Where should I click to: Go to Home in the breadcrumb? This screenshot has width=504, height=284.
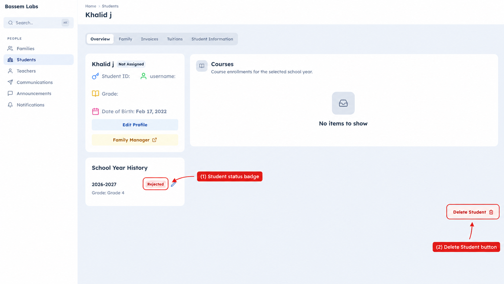click(91, 6)
